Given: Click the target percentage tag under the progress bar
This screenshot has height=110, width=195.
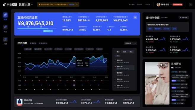Looking at the screenshot, I should [x=48, y=31].
